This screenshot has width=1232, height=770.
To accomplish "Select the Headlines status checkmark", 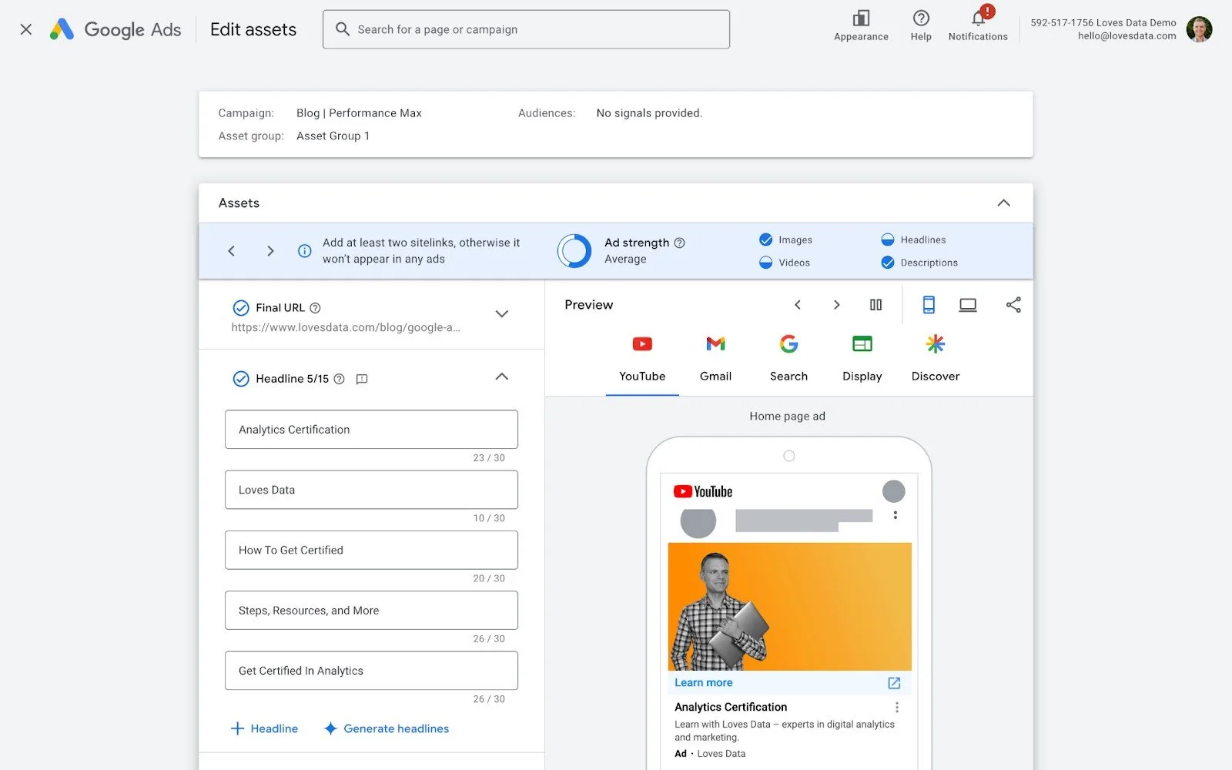I will [888, 239].
